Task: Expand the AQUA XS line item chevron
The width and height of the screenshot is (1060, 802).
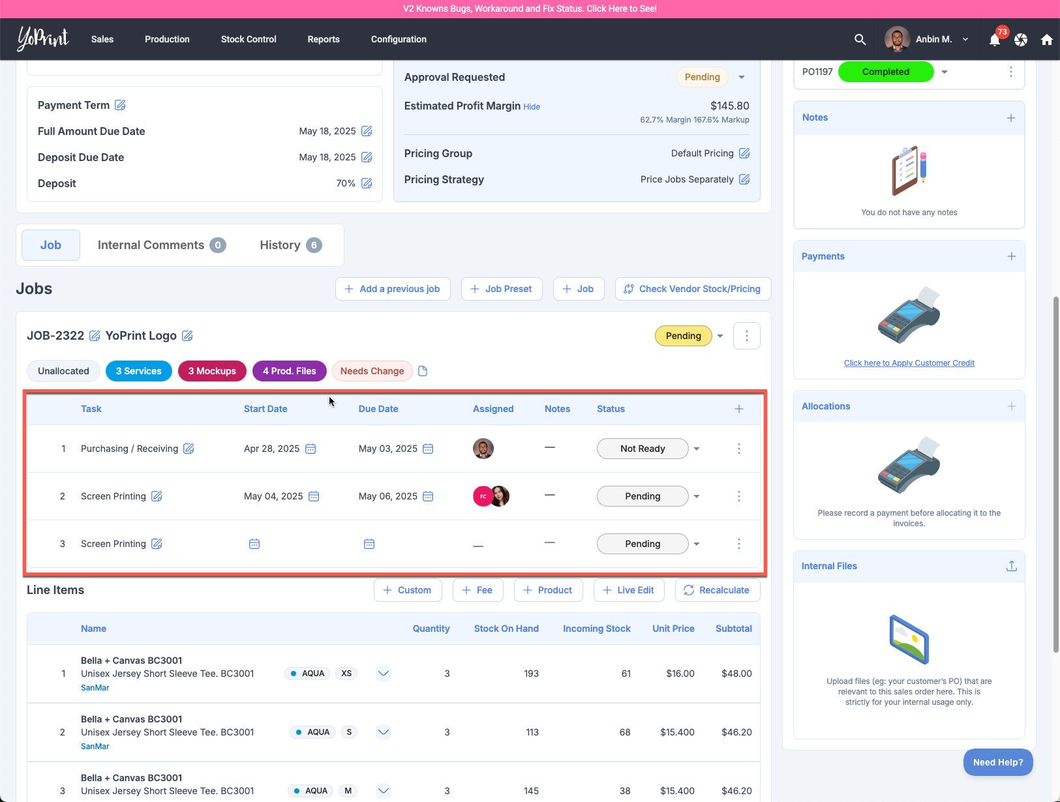Action: 384,674
